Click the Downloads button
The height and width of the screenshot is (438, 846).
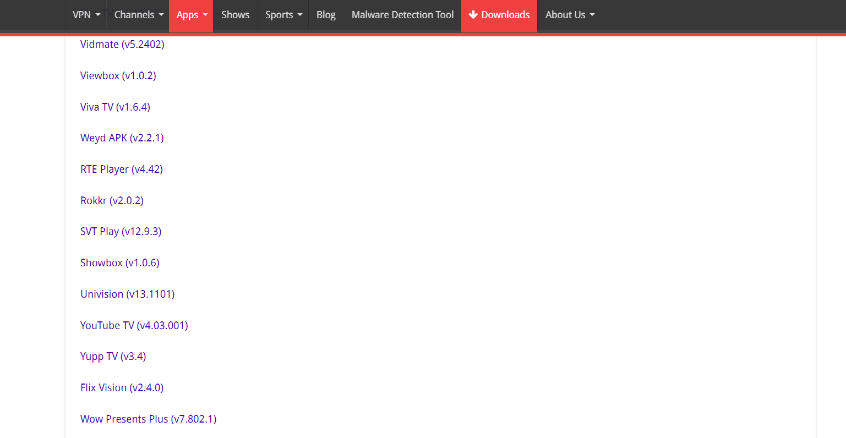[x=499, y=15]
